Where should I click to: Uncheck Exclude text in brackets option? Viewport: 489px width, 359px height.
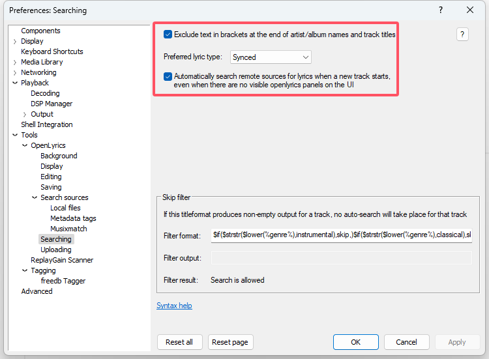(168, 35)
